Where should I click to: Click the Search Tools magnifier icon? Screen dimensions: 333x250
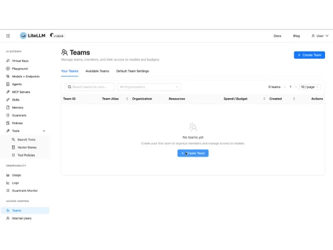pos(13,139)
